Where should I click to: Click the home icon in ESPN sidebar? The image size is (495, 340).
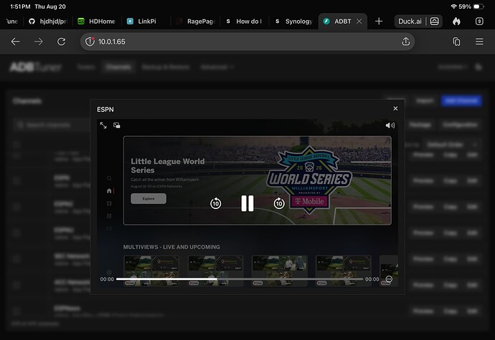click(109, 190)
